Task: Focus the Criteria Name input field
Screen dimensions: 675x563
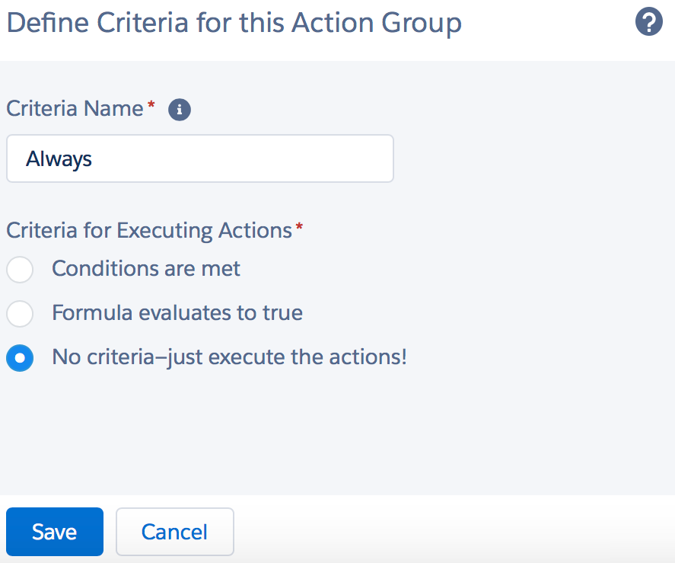Action: (x=199, y=158)
